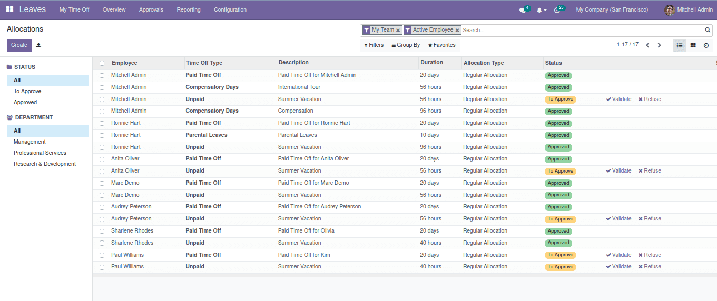Switch to activity view clock icon
The width and height of the screenshot is (717, 301).
tap(706, 45)
